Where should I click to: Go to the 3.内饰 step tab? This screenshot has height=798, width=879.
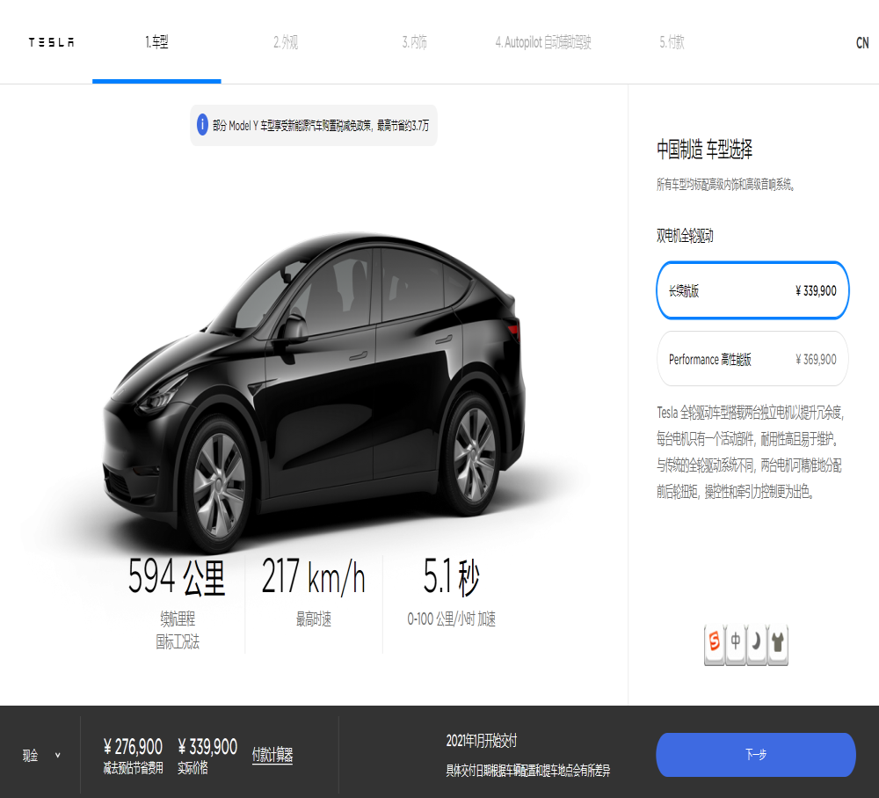(414, 42)
